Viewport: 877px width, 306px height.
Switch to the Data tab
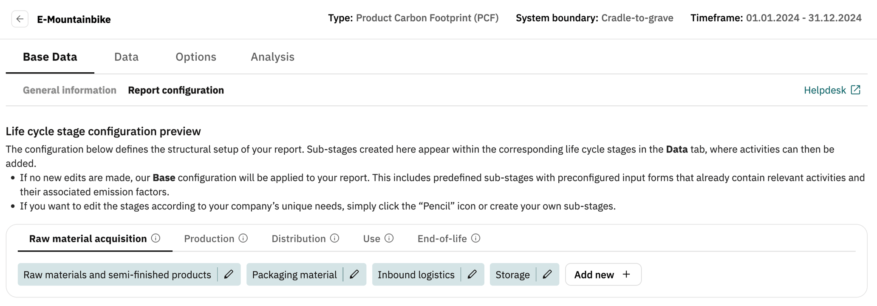(126, 57)
